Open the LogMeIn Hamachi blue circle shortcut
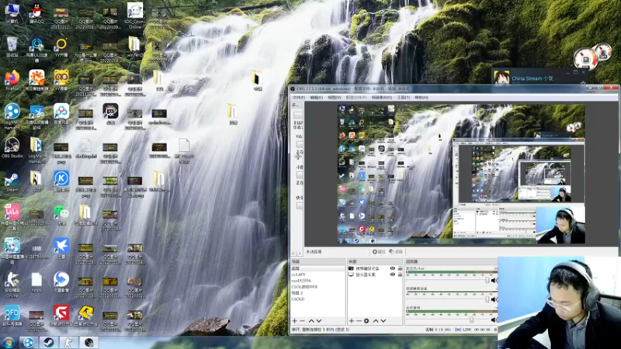621x349 pixels. point(12,115)
